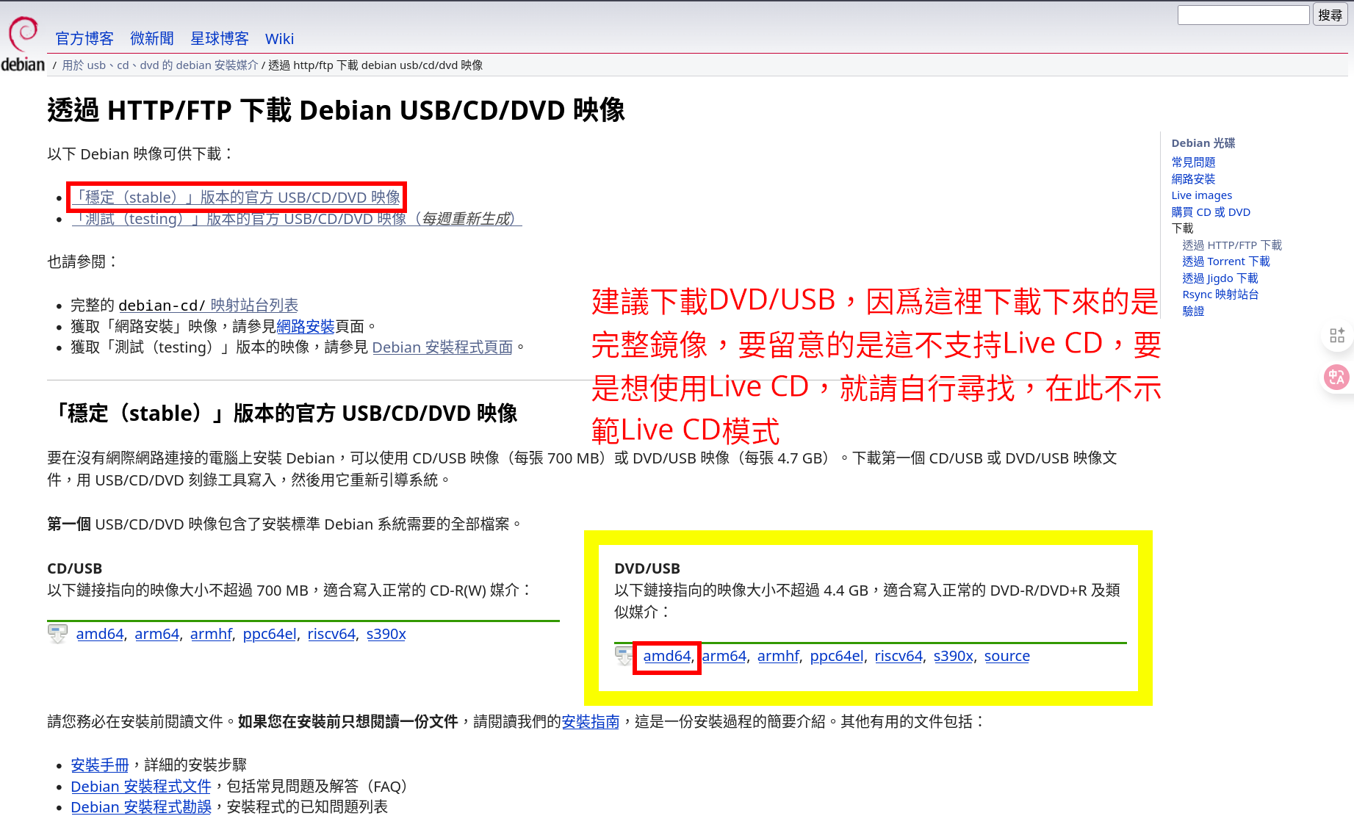Click the pink translate floating button
Viewport: 1354px width, 816px height.
[x=1336, y=378]
